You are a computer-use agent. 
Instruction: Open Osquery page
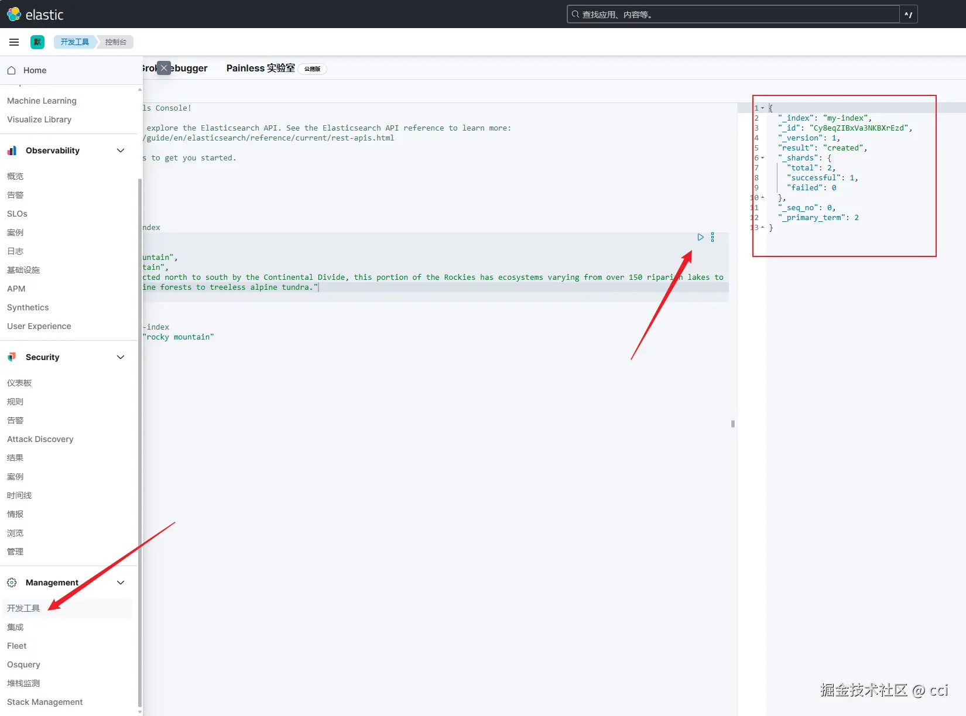[23, 664]
